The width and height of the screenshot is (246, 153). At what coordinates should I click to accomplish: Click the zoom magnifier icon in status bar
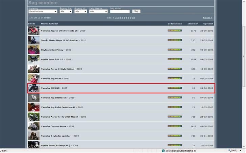point(230,151)
